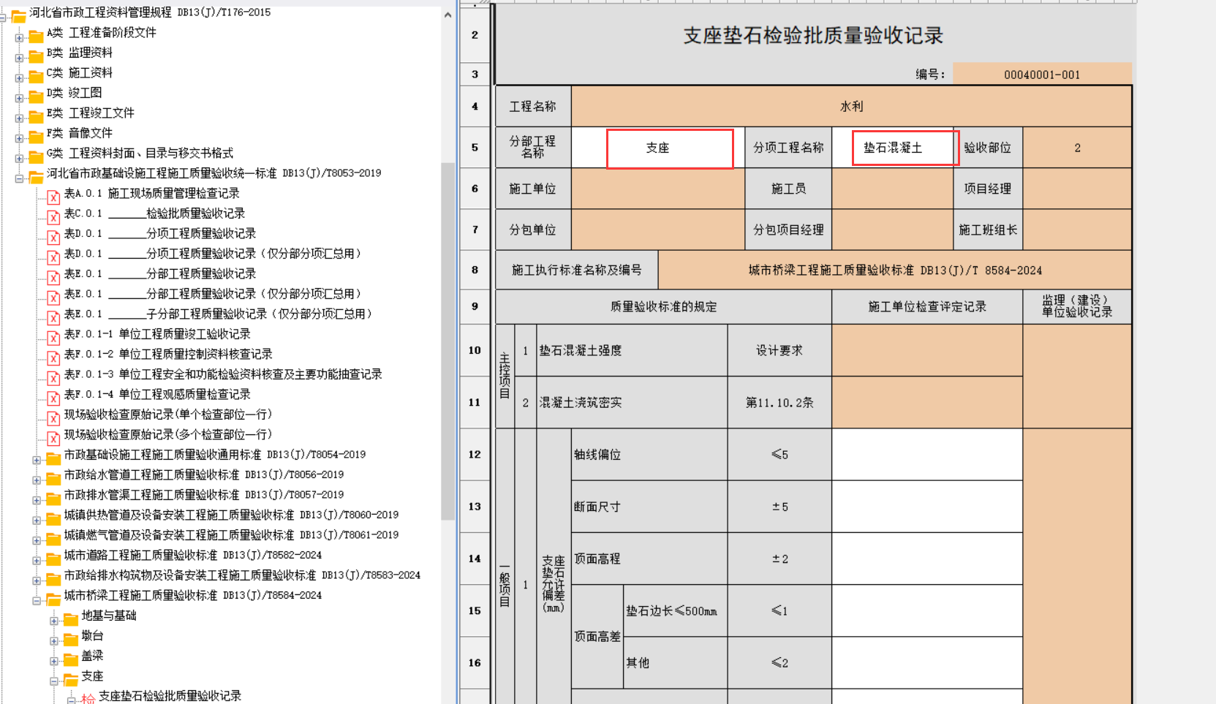The height and width of the screenshot is (704, 1216).
Task: Click the 分部工程名称 field containing 支座
Action: tap(669, 148)
